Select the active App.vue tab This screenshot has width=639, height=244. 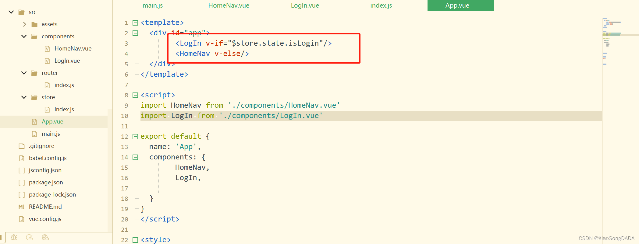[x=461, y=5]
